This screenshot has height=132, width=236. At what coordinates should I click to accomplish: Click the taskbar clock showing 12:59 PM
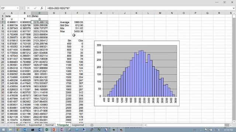click(229, 130)
